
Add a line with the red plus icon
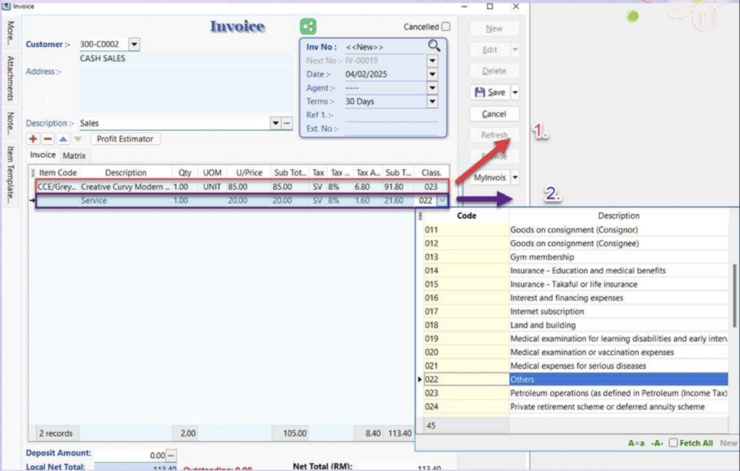point(33,139)
